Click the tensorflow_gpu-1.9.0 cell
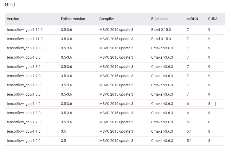 coord(23,57)
